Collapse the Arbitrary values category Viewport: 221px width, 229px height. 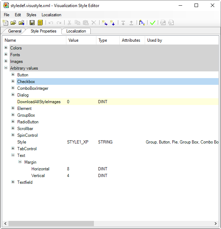pyautogui.click(x=6, y=68)
